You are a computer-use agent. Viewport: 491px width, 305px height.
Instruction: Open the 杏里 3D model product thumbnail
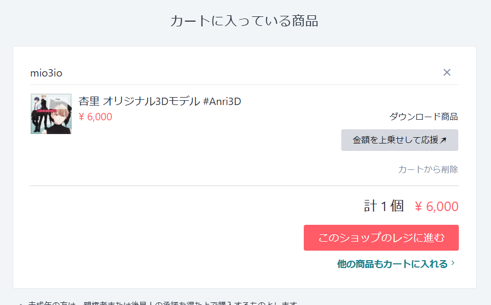coord(51,114)
